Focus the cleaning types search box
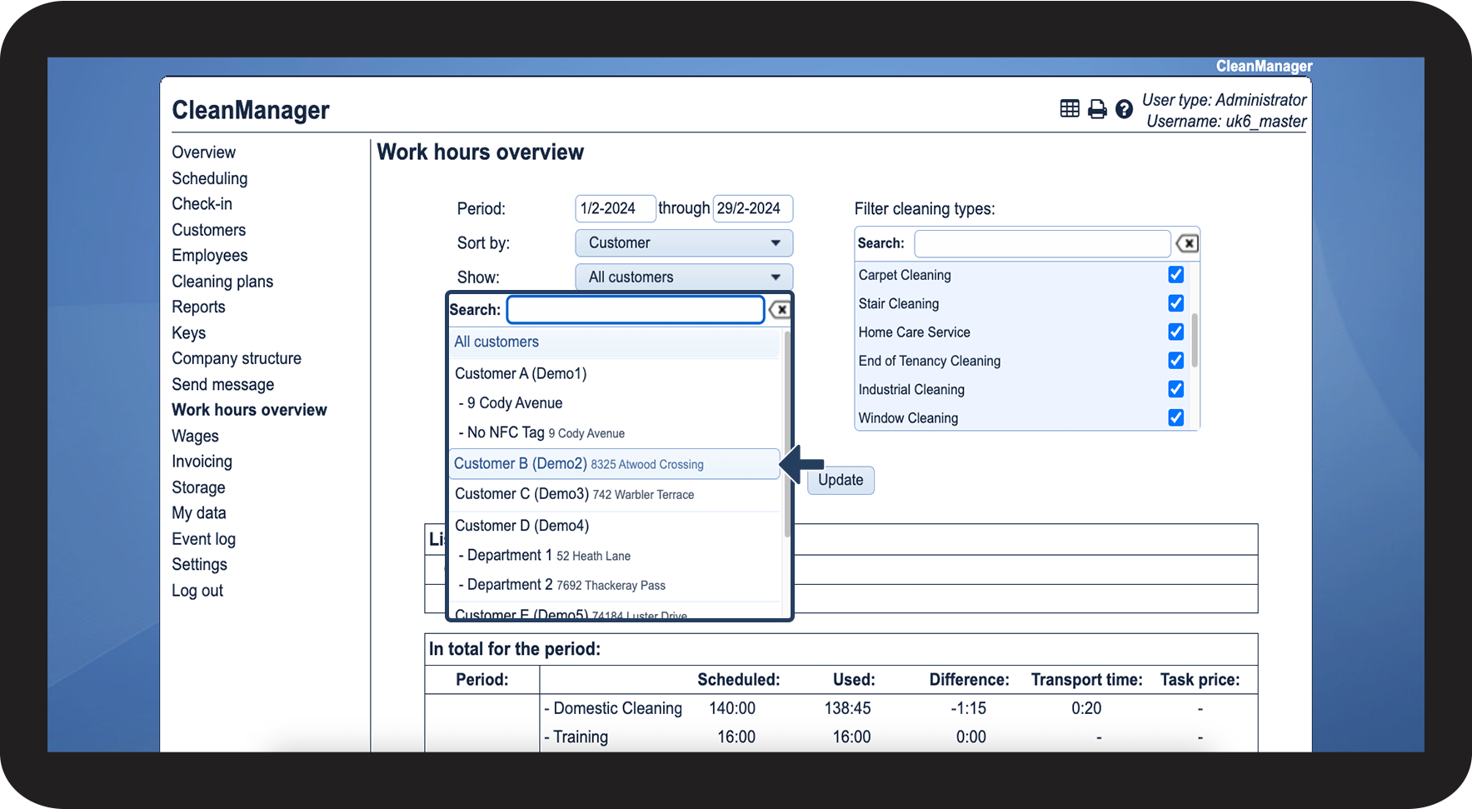This screenshot has width=1472, height=809. click(1041, 243)
